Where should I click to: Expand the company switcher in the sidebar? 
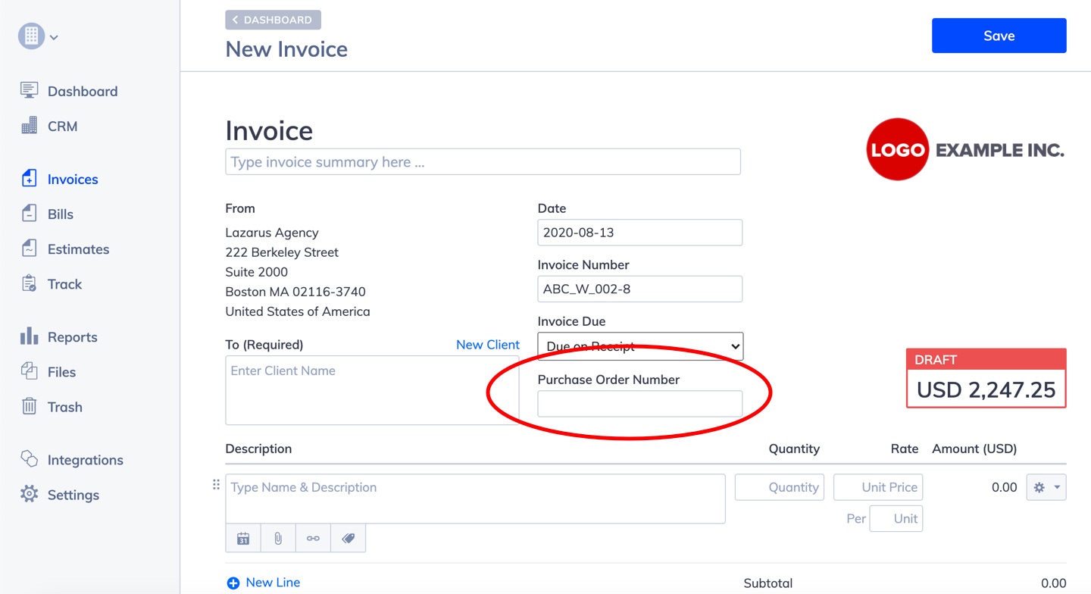pos(39,36)
